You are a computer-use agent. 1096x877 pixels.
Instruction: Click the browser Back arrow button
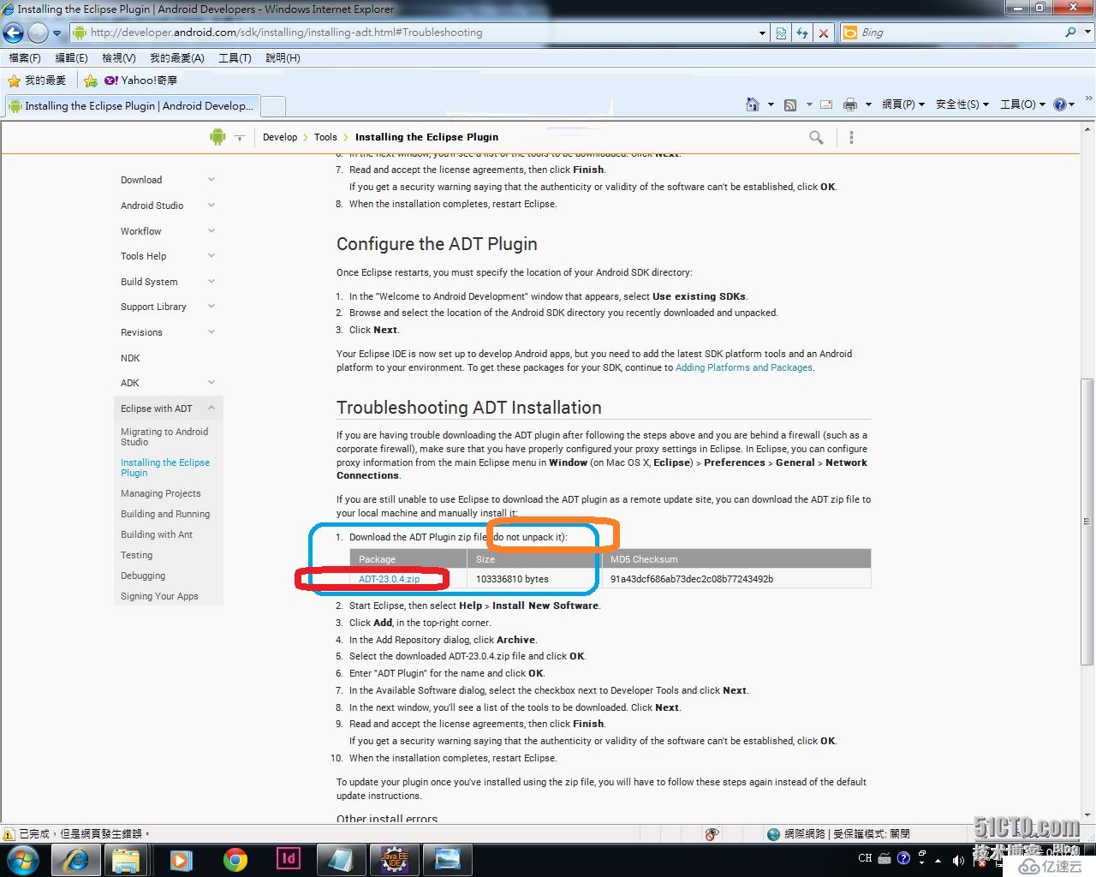click(13, 33)
